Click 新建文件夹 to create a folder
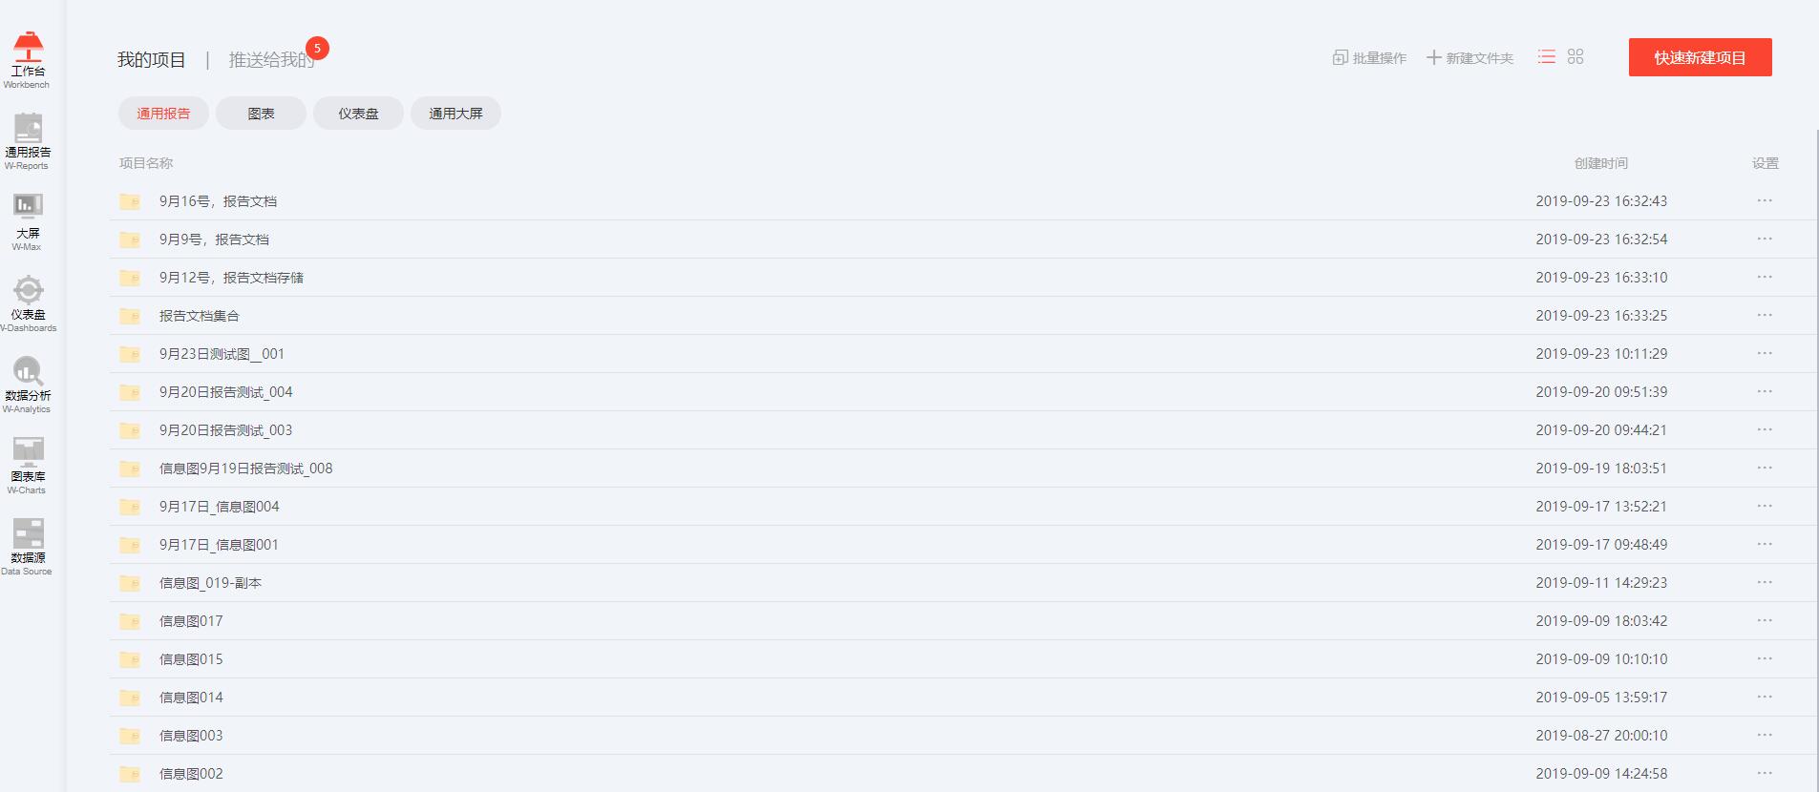 [1470, 58]
